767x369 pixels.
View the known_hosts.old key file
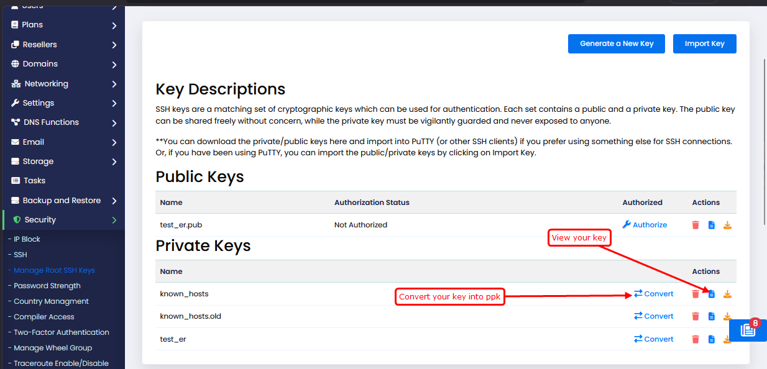click(712, 316)
